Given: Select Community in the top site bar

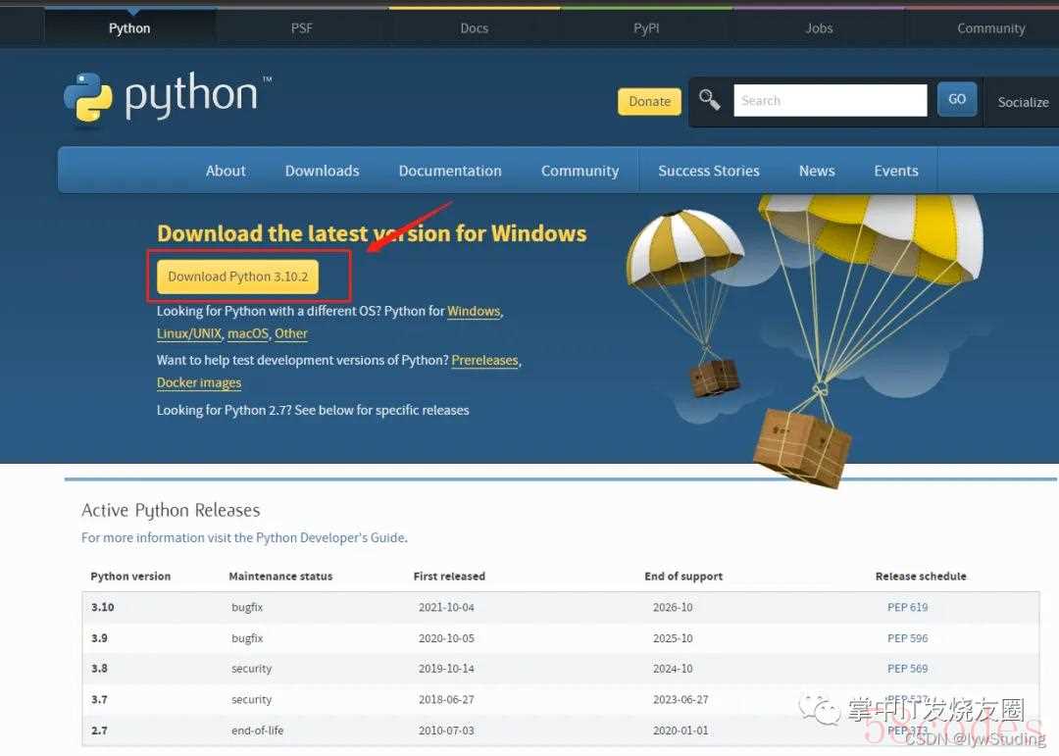Looking at the screenshot, I should pos(990,28).
